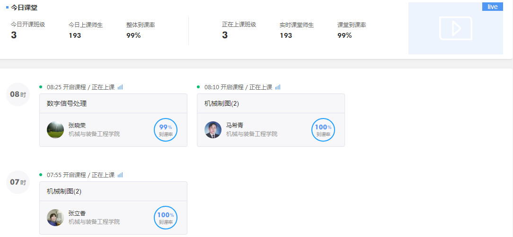
Task: Select the 08时 time marker
Action: [18, 95]
